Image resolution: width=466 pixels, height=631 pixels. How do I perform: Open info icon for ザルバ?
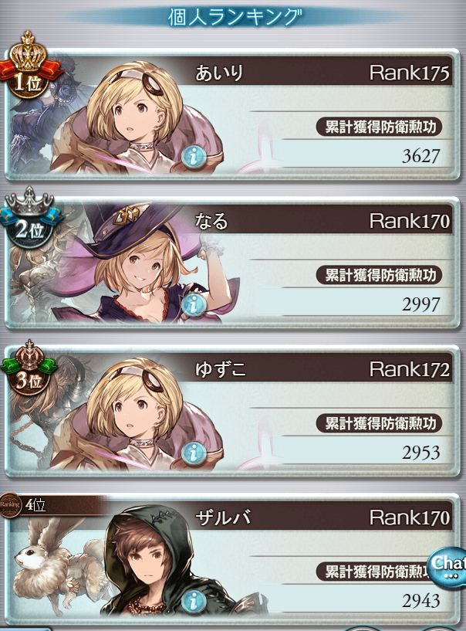(194, 601)
